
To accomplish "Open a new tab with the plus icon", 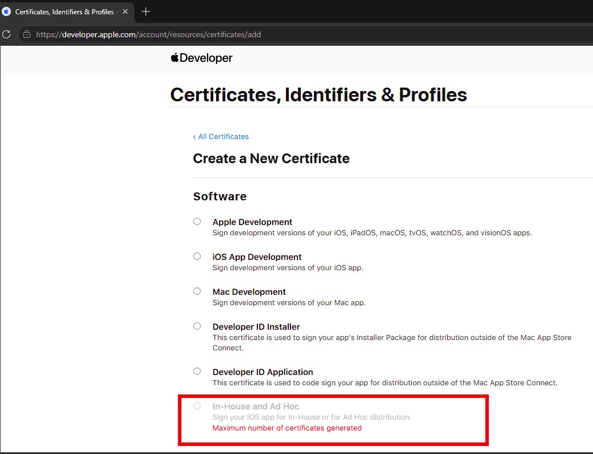I will pos(146,12).
